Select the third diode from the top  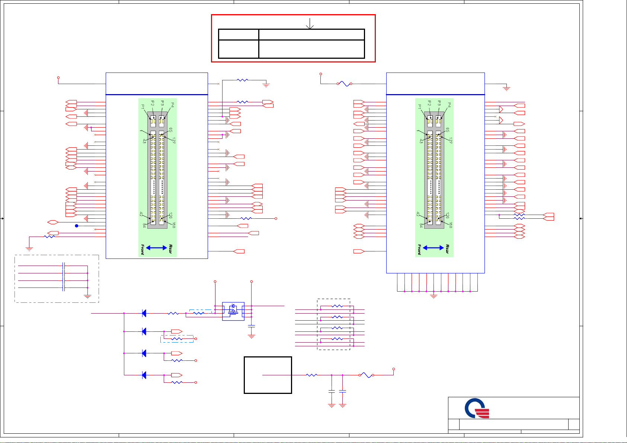(144, 353)
